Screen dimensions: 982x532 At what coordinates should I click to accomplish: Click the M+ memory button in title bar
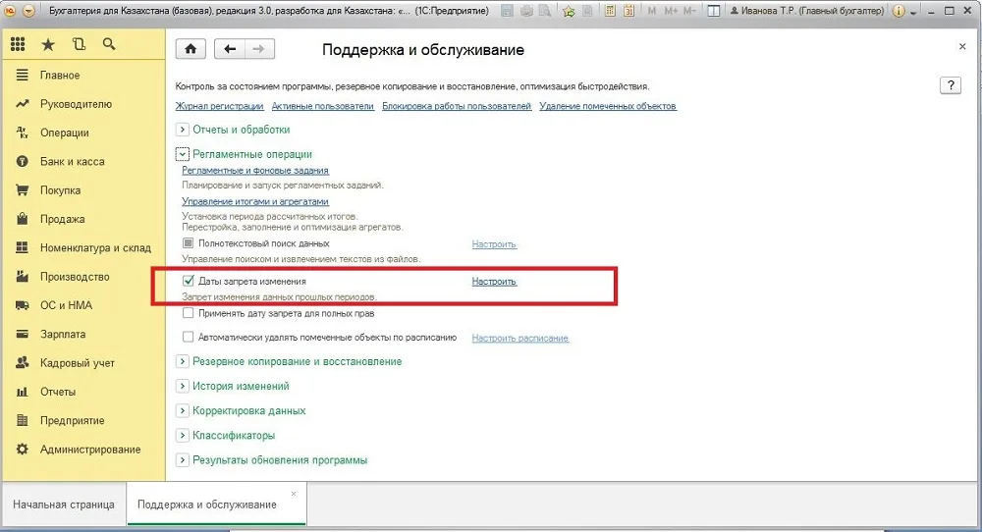pos(671,11)
